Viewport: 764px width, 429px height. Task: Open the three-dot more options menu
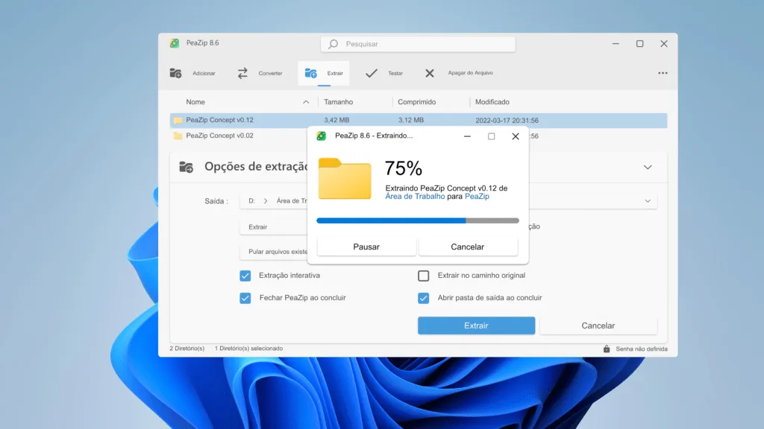663,73
